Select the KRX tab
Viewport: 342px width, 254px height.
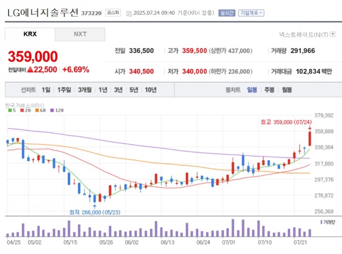click(x=30, y=34)
